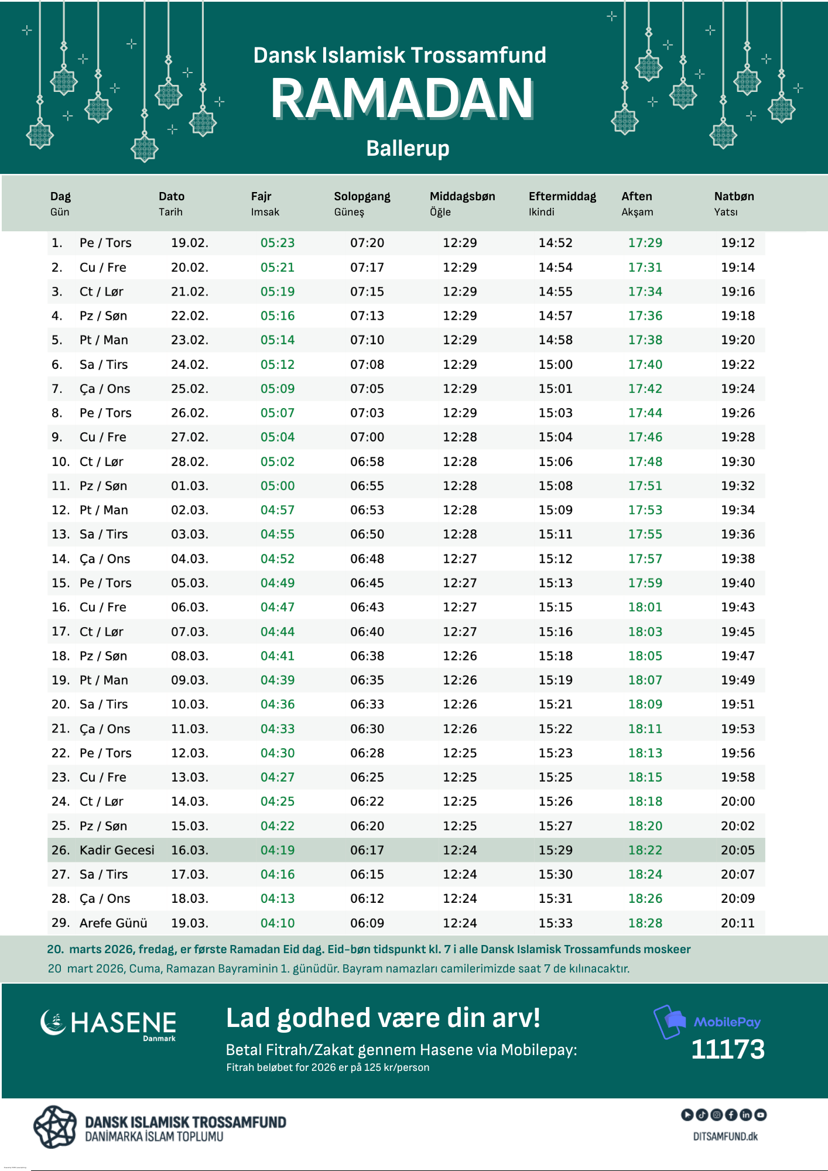Screen dimensions: 828x1171
Task: Click the Fajr time 05:23 for 19.02.
Action: click(x=278, y=243)
